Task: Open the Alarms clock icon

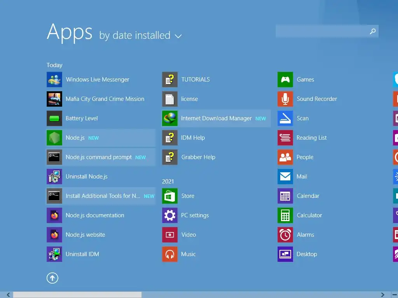Action: [x=285, y=235]
